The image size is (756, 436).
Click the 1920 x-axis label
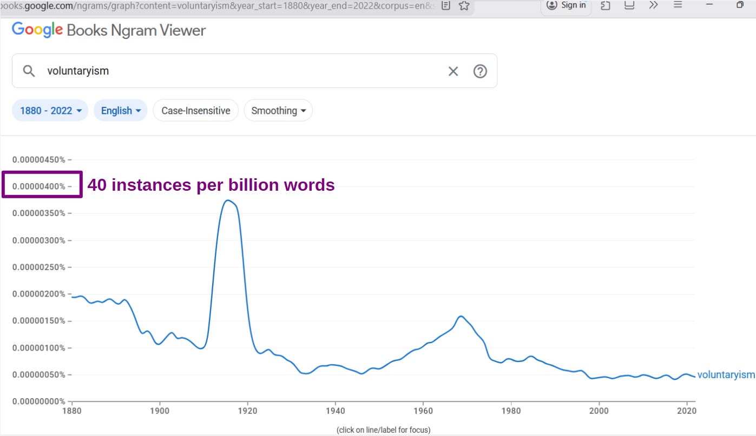tap(247, 411)
